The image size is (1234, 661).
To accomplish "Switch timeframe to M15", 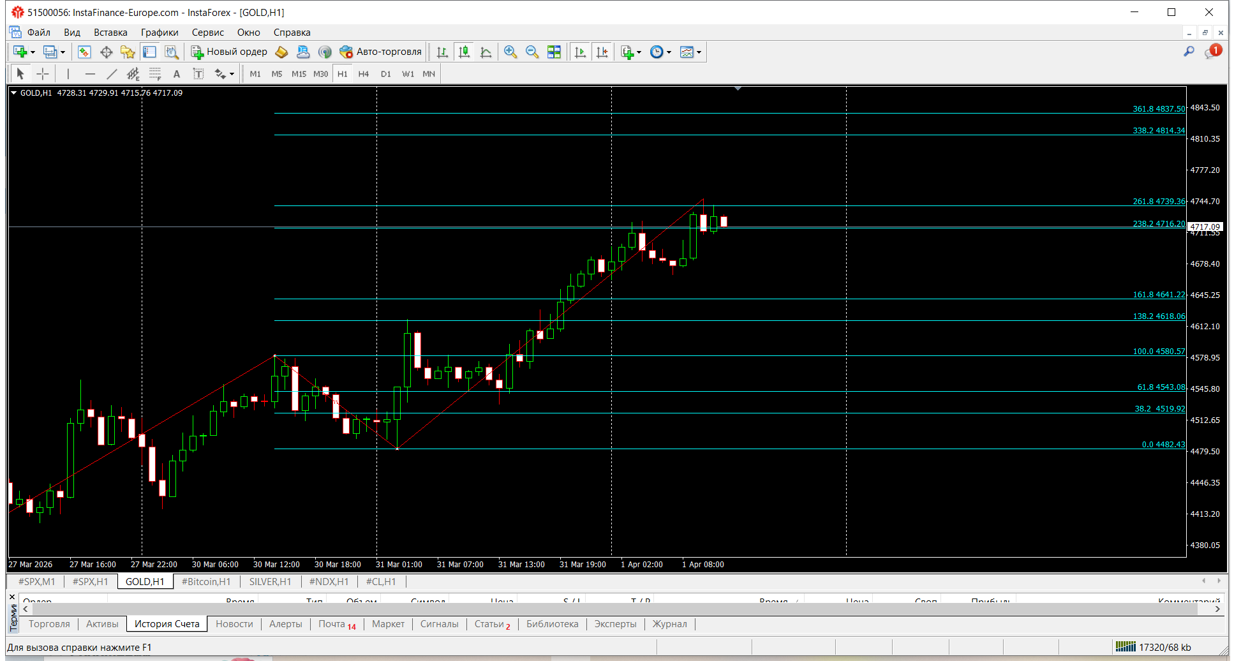I will [299, 74].
